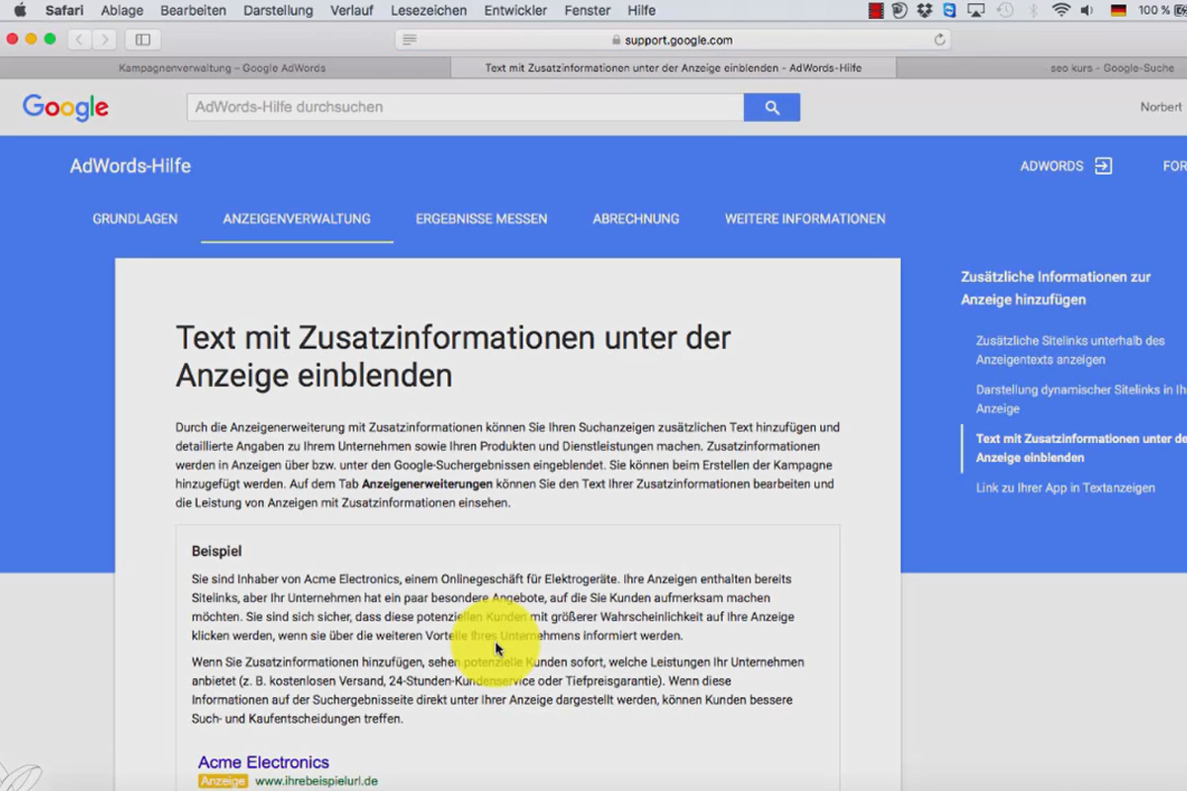
Task: Select the AdWords-Hilfe browser tab
Action: click(674, 68)
